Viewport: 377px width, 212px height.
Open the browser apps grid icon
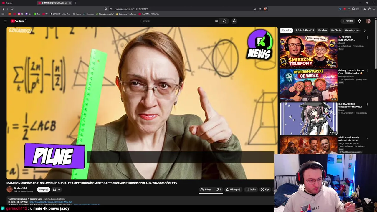[x=3, y=14]
